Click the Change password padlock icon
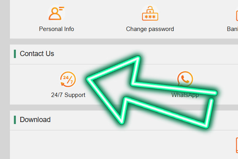The height and width of the screenshot is (159, 238). (150, 14)
